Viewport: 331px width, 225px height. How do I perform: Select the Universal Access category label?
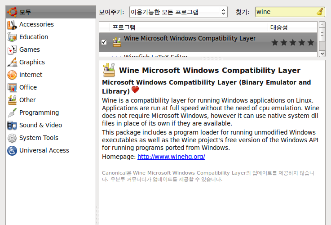coord(44,150)
